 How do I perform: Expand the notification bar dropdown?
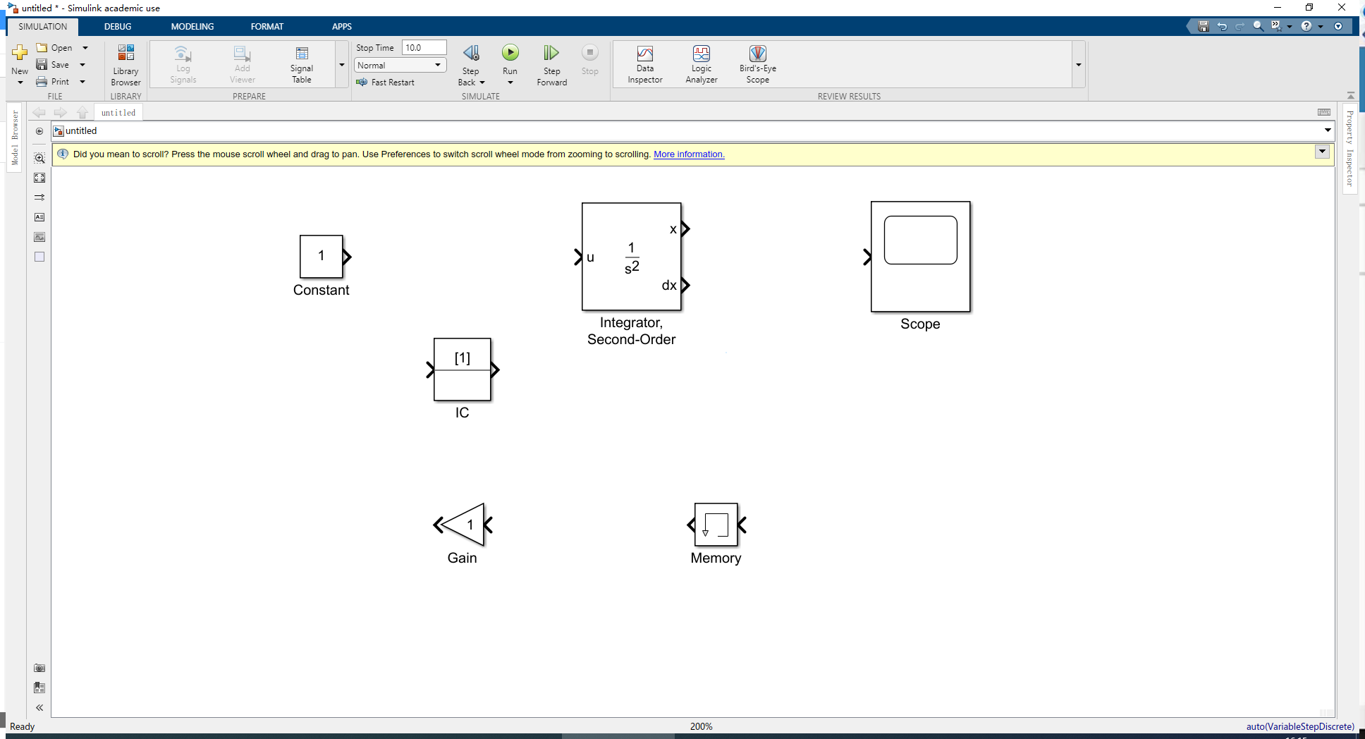(1322, 152)
